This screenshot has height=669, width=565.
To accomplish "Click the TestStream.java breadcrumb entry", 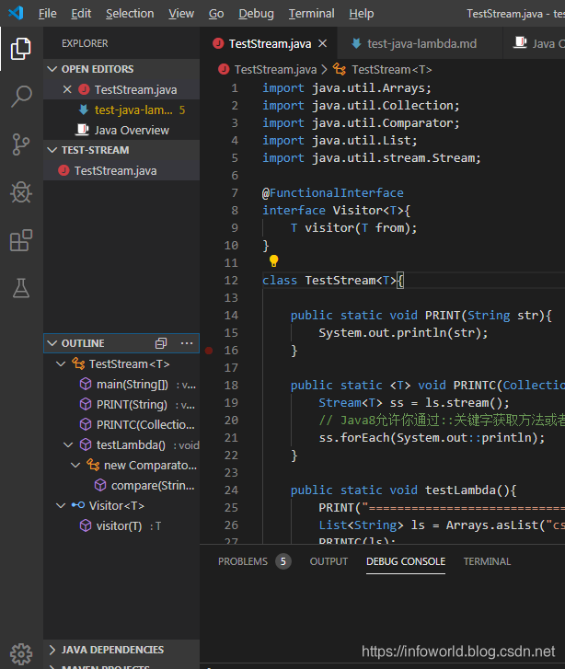I will (x=275, y=70).
